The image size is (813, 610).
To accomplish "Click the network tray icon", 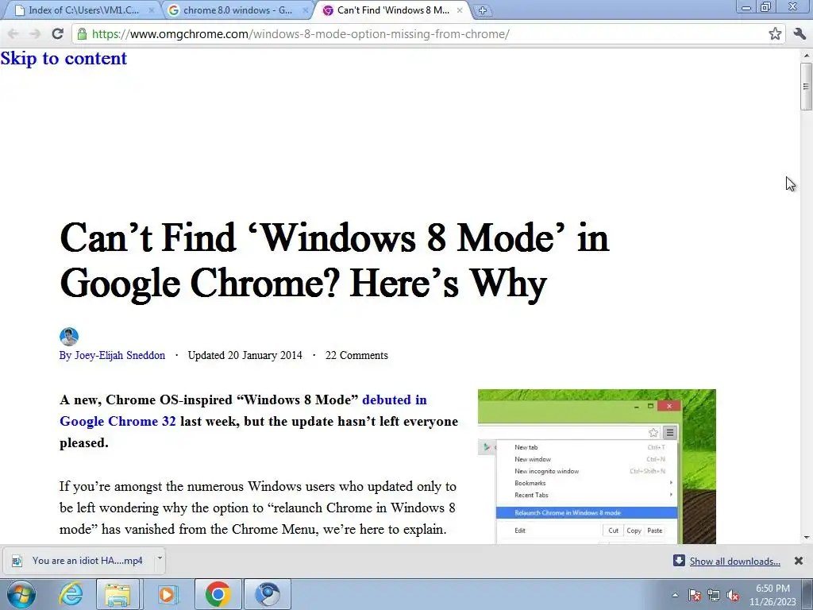I will click(714, 595).
